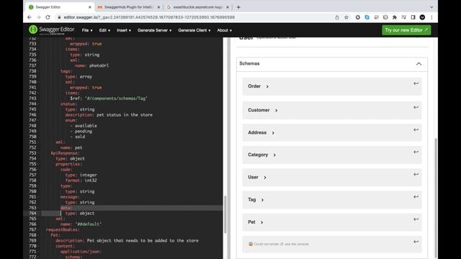Click the share page icon in address bar
461x259 pixels.
(x=337, y=17)
